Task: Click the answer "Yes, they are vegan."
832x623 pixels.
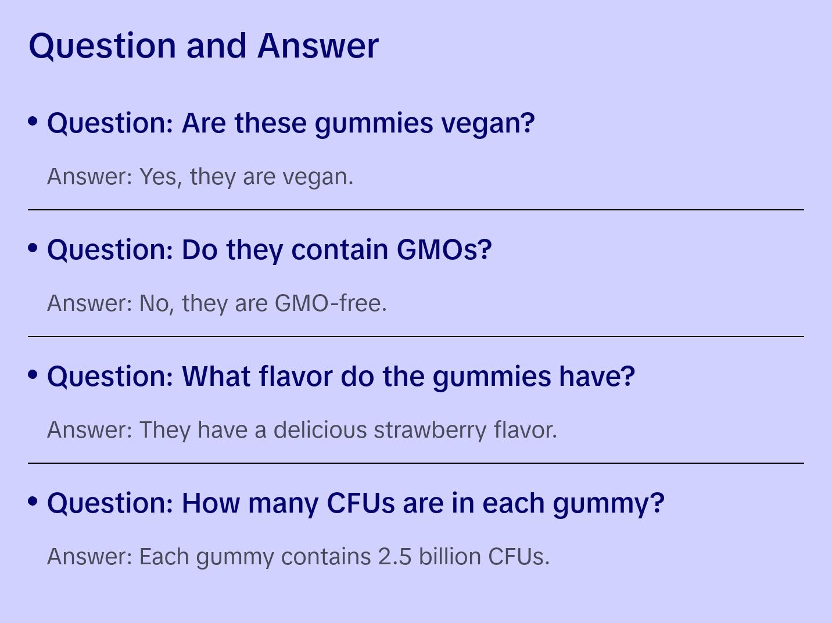Action: [x=200, y=177]
